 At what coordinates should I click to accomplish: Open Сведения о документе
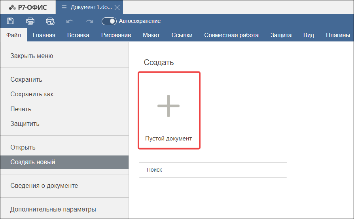click(64, 185)
